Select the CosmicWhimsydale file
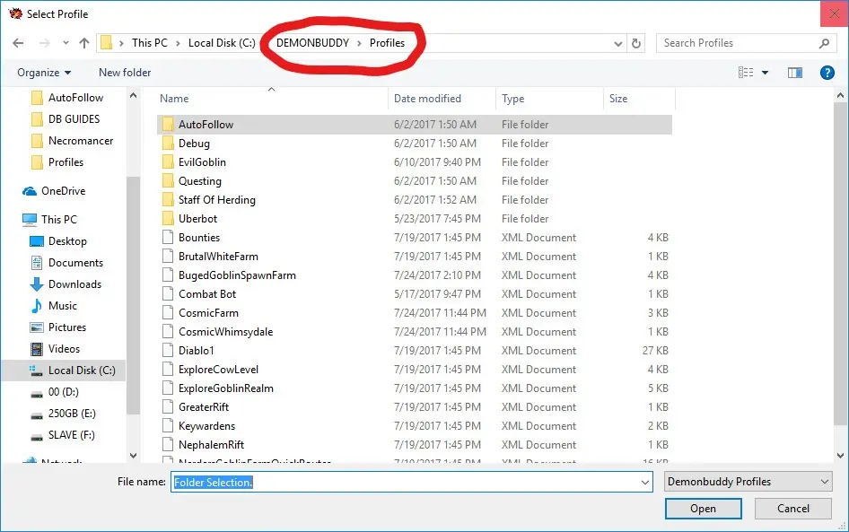This screenshot has width=849, height=532. 415,332
